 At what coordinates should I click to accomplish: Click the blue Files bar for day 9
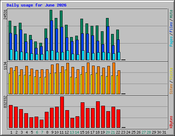point(52,35)
